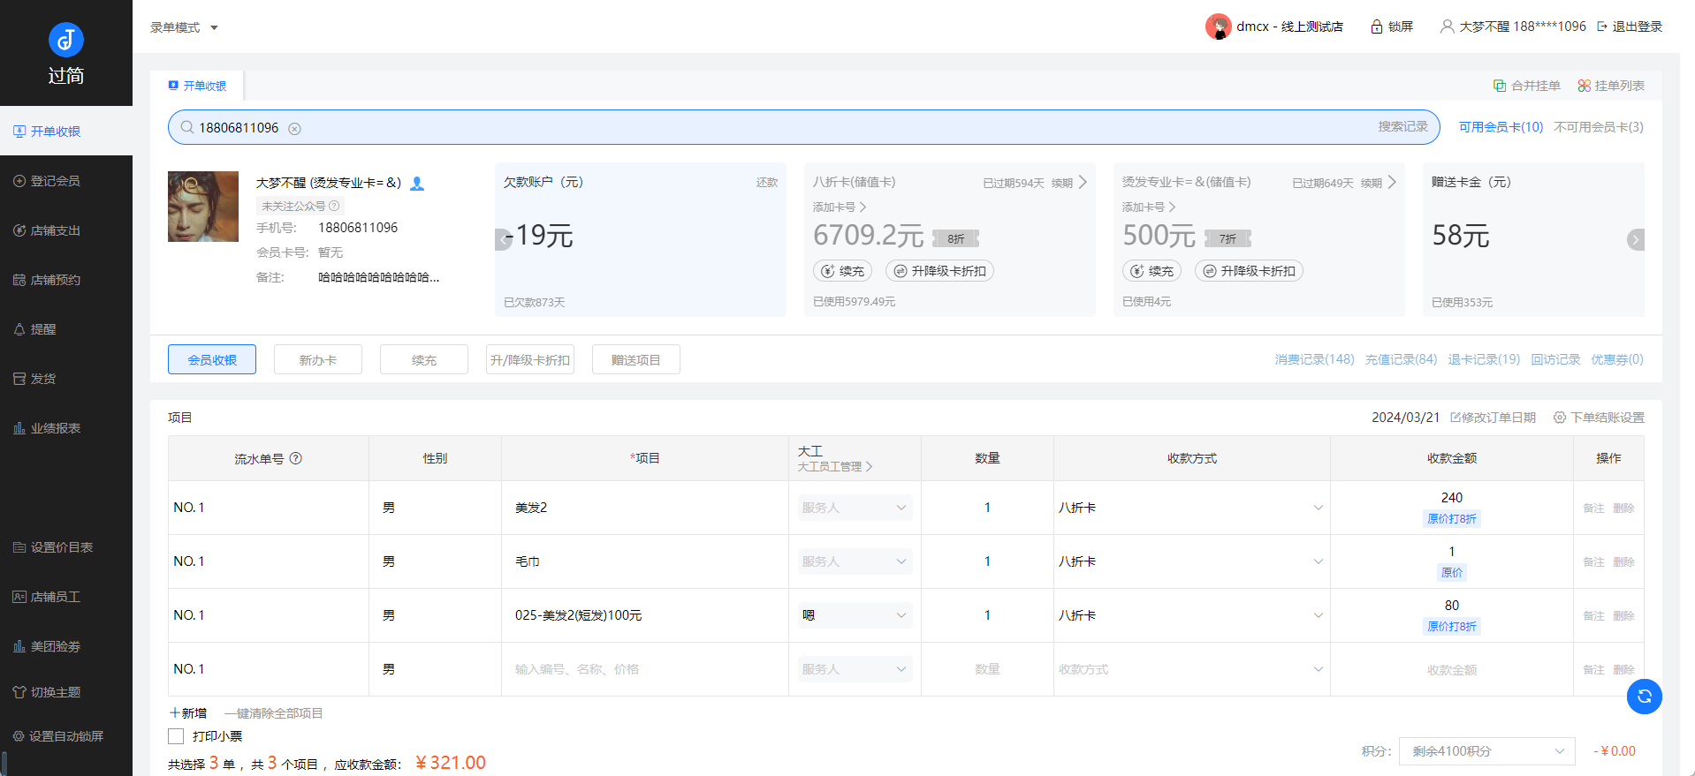Click 升降级卡折扣 on the 烫发专业卡 card
Image resolution: width=1695 pixels, height=776 pixels.
1249,271
